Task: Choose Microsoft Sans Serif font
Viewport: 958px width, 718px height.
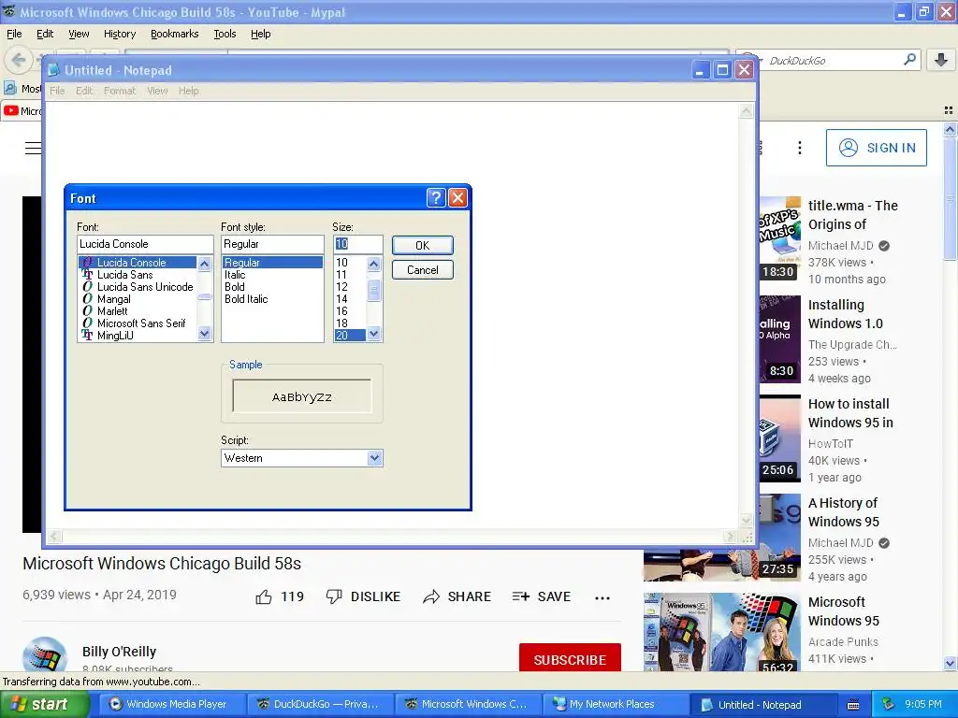Action: coord(141,323)
